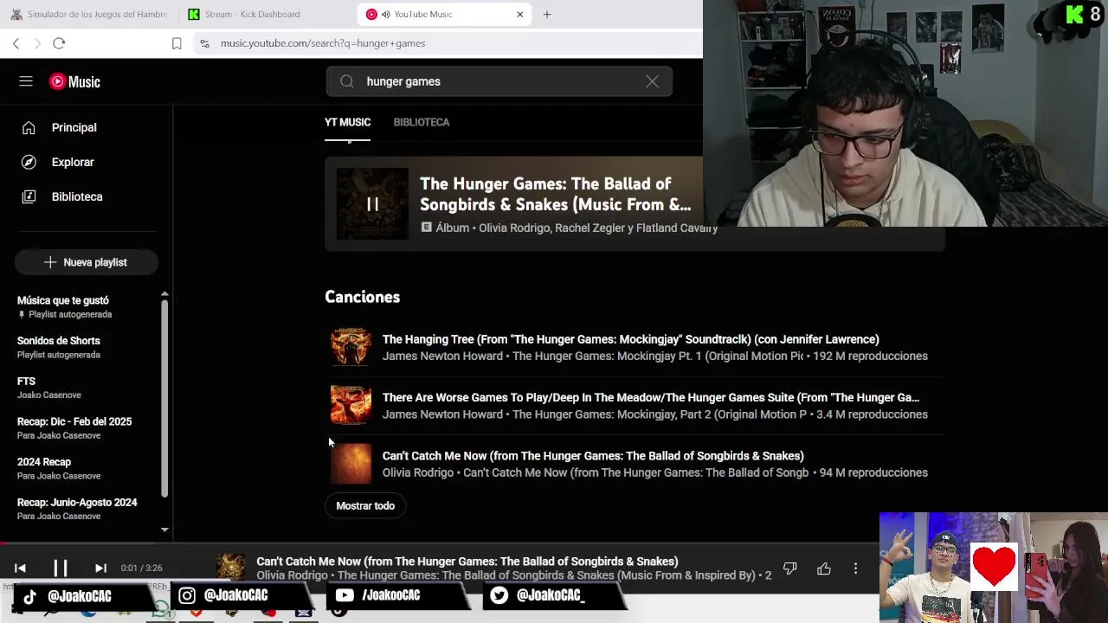Open There Are Worse Games To Play title

[x=651, y=397]
